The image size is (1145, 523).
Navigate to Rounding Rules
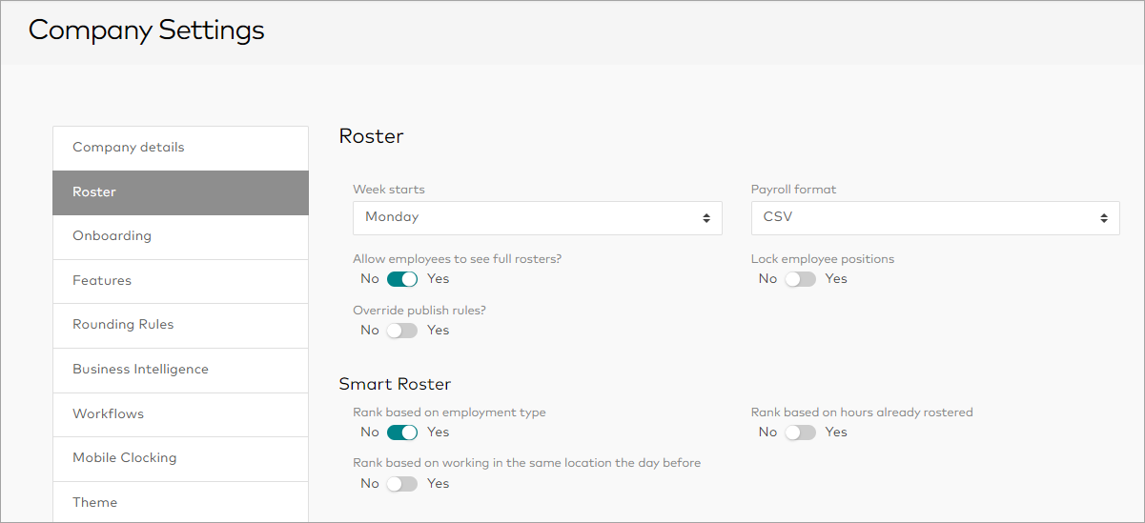pyautogui.click(x=180, y=325)
